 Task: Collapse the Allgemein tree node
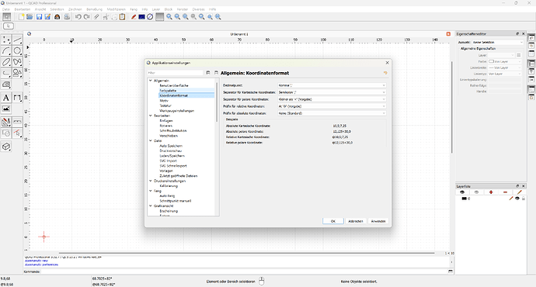tap(151, 81)
